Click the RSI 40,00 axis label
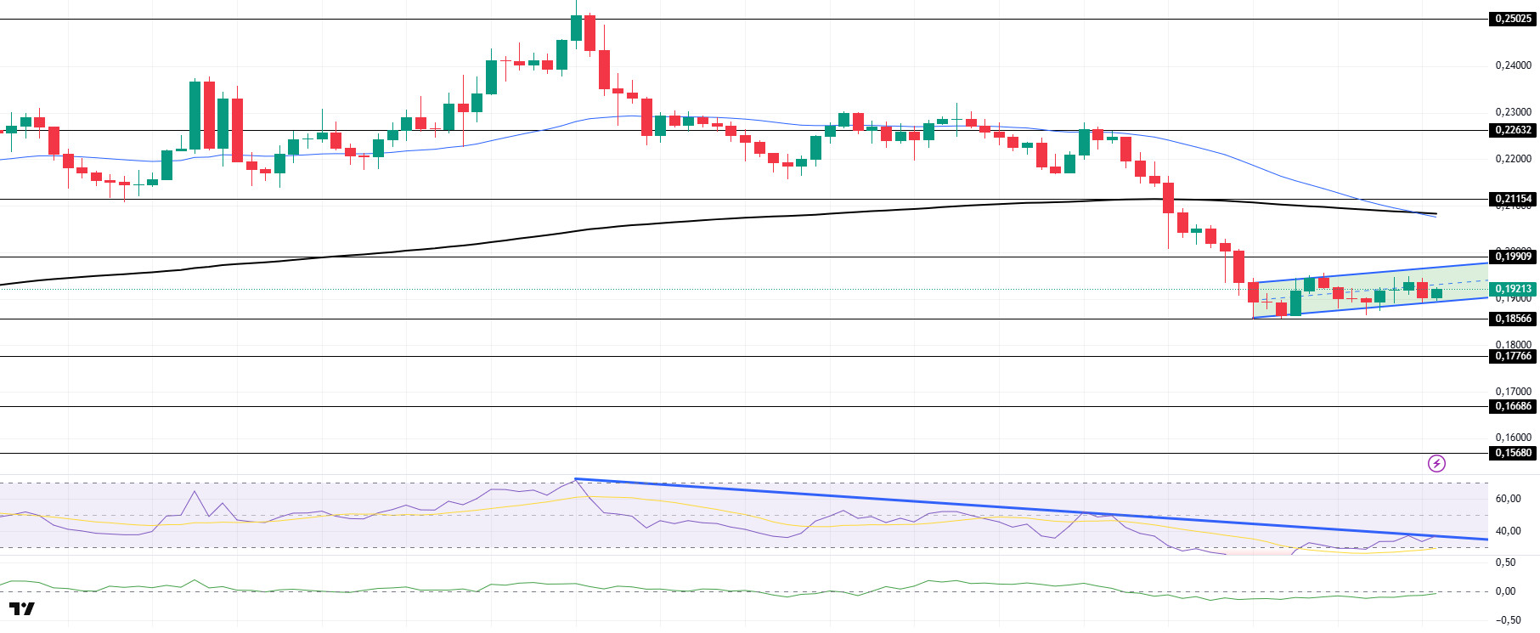 (1508, 531)
